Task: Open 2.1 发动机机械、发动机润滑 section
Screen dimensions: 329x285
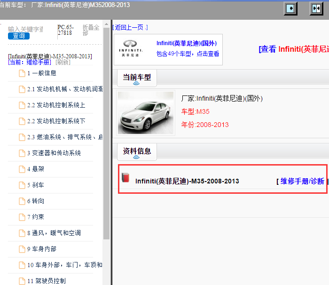Action: click(x=65, y=89)
